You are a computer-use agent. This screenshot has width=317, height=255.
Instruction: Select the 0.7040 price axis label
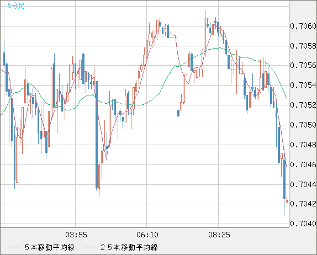(x=303, y=224)
